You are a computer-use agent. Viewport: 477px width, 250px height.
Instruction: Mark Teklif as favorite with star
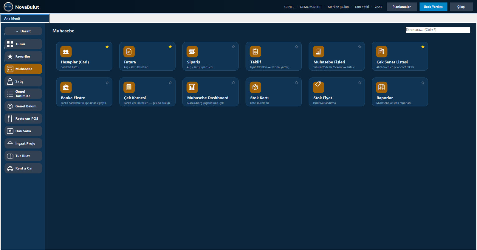pos(297,47)
